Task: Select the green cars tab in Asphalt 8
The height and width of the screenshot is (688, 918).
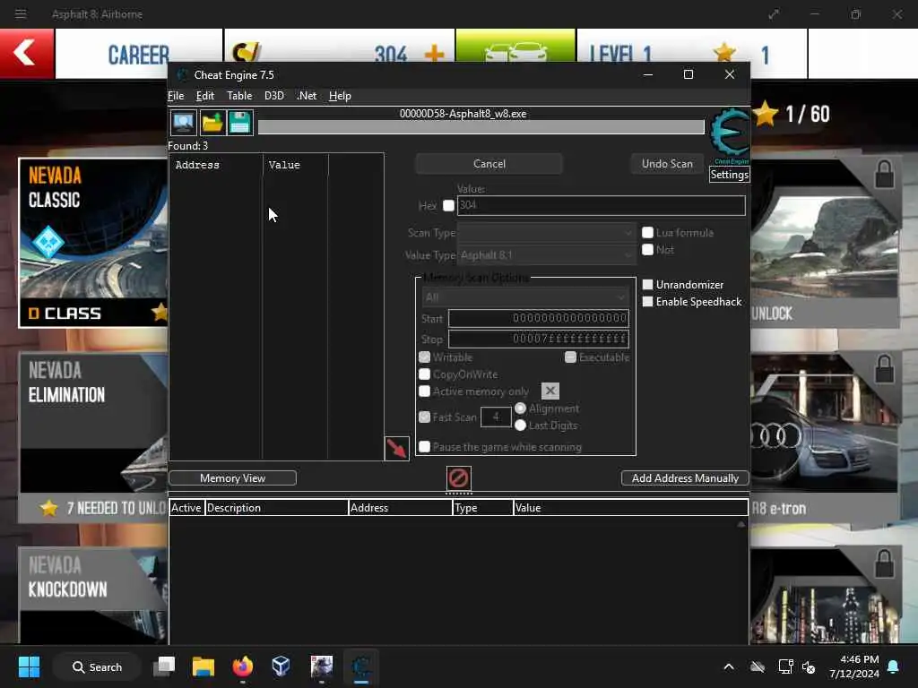Action: (515, 46)
